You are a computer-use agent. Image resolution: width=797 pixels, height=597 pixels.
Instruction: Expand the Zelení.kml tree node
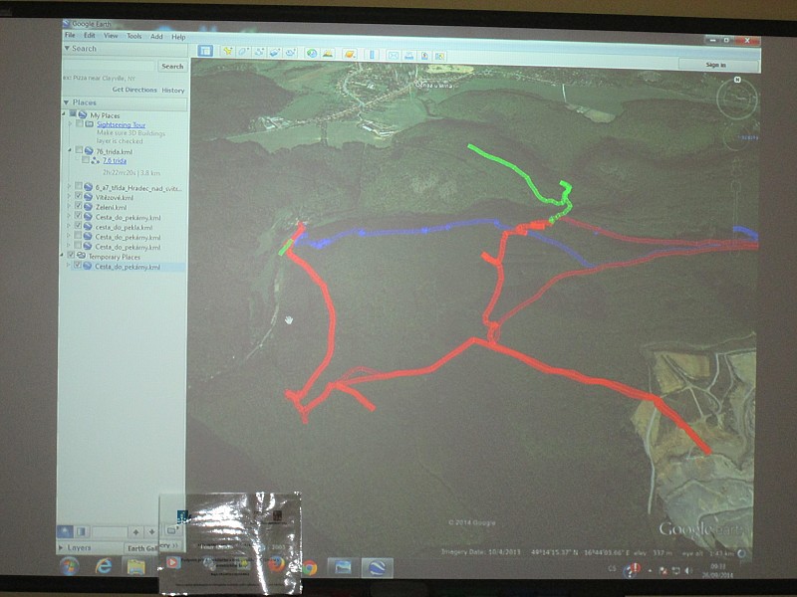pyautogui.click(x=69, y=206)
